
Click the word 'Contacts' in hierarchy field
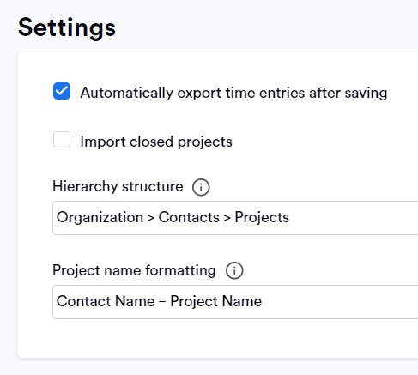click(189, 217)
